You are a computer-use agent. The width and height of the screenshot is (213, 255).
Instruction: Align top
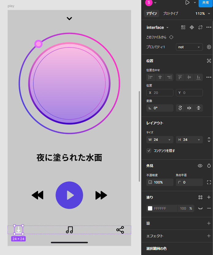tap(180, 77)
